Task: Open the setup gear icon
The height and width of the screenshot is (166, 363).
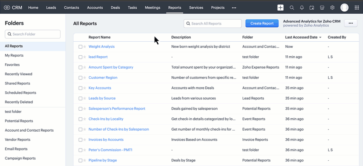Action: point(332,8)
